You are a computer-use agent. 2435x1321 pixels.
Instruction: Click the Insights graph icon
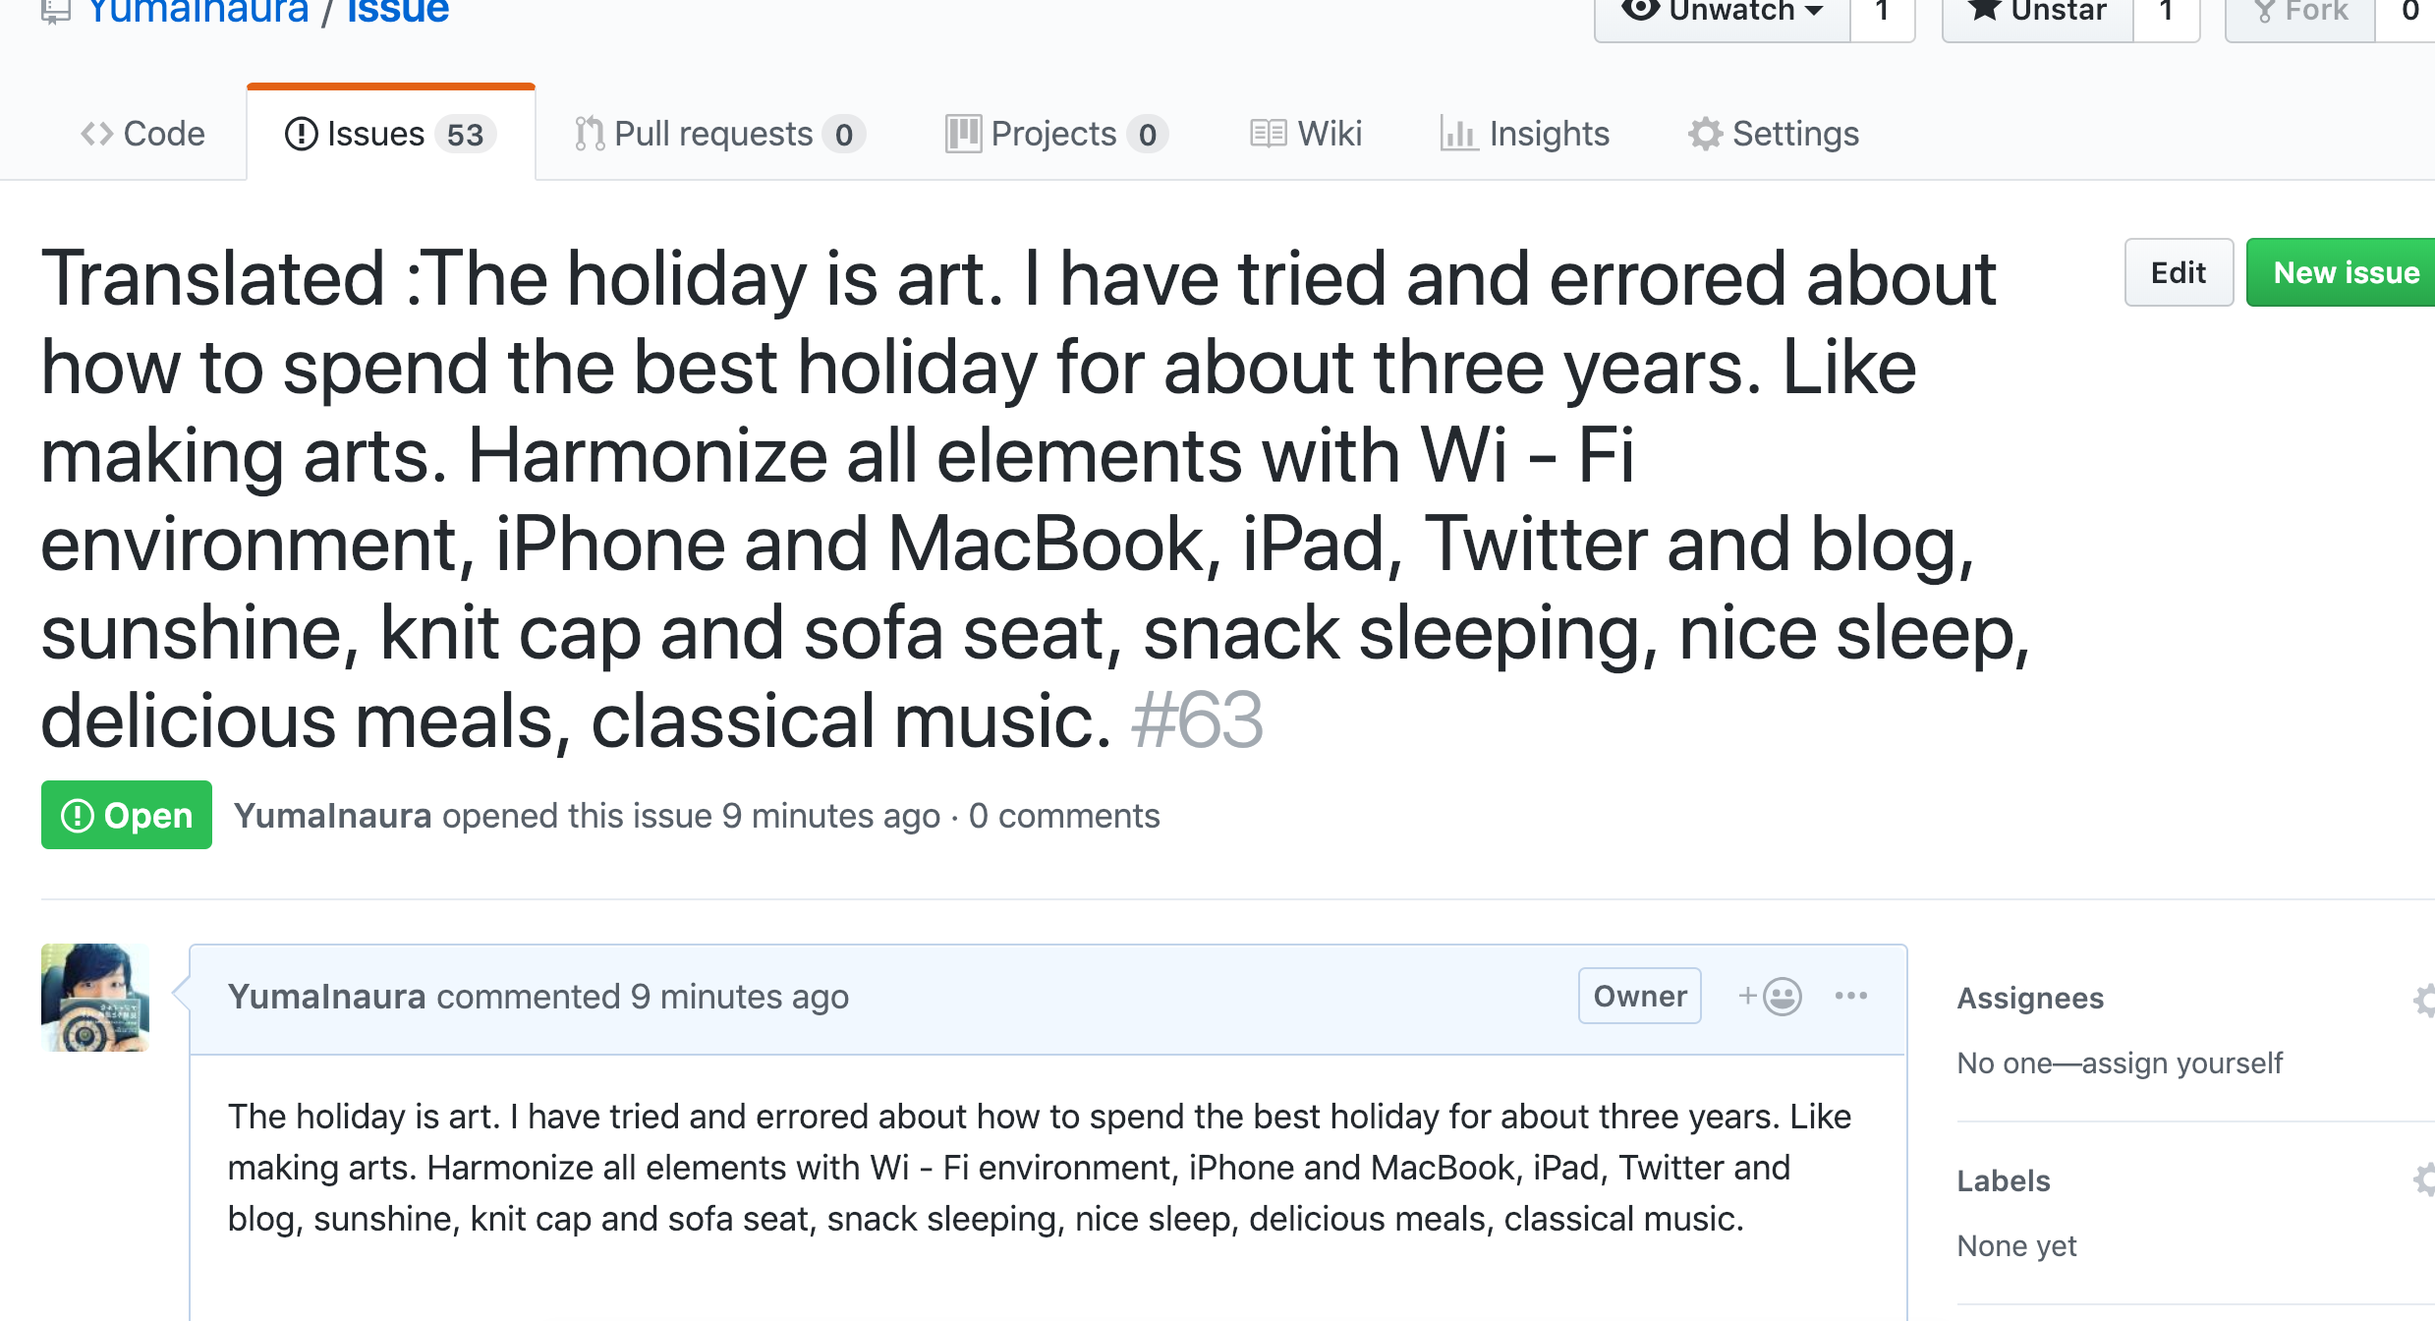(x=1458, y=134)
